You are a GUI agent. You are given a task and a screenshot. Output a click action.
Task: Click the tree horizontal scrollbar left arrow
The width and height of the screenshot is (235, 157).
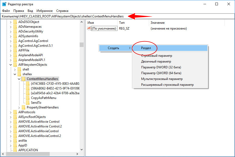coord(3,154)
